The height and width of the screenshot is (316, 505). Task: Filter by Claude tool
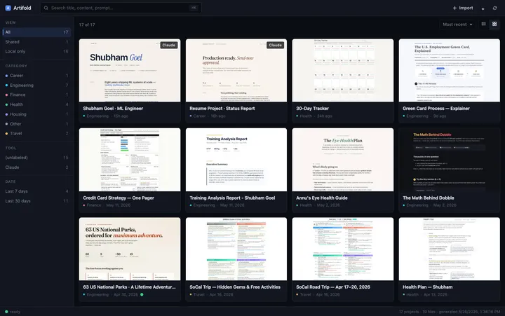point(36,167)
